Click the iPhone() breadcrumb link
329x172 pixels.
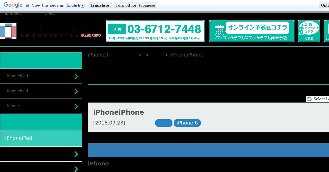(x=98, y=55)
